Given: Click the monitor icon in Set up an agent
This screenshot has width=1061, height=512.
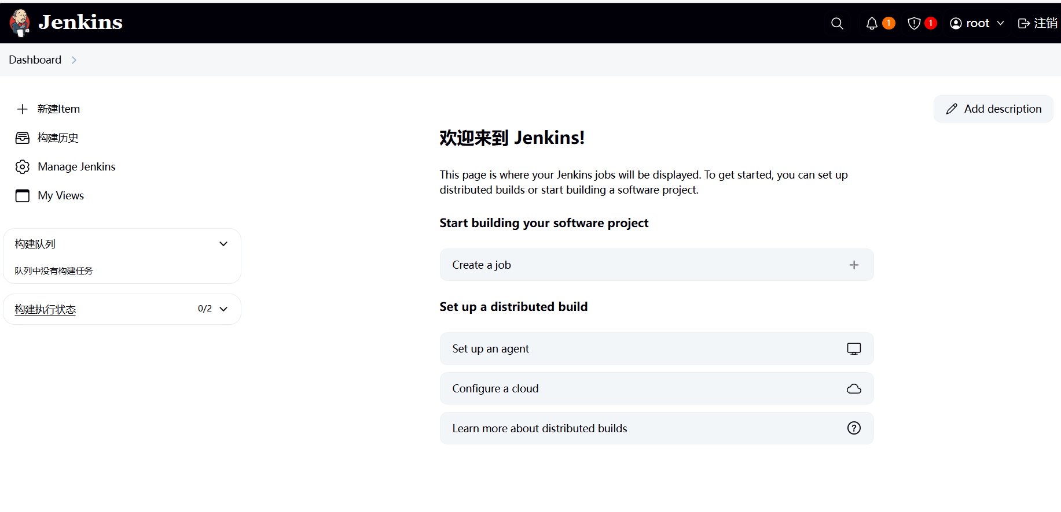Looking at the screenshot, I should point(854,348).
